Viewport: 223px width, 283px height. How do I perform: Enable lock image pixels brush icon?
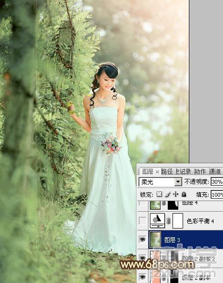pyautogui.click(x=168, y=194)
